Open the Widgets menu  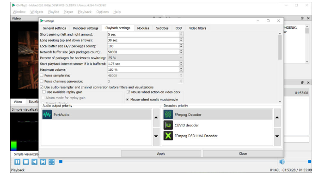pos(37,12)
